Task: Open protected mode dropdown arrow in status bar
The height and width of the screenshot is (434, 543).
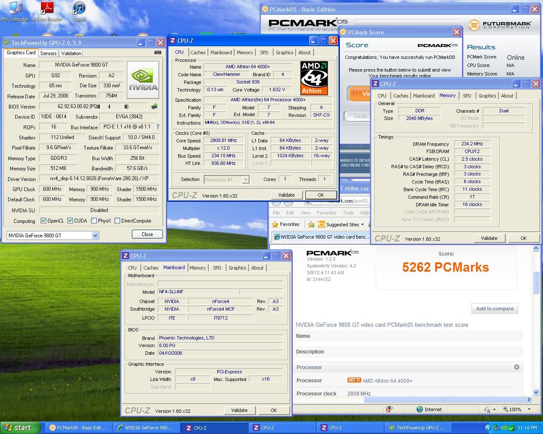Action: point(494,409)
